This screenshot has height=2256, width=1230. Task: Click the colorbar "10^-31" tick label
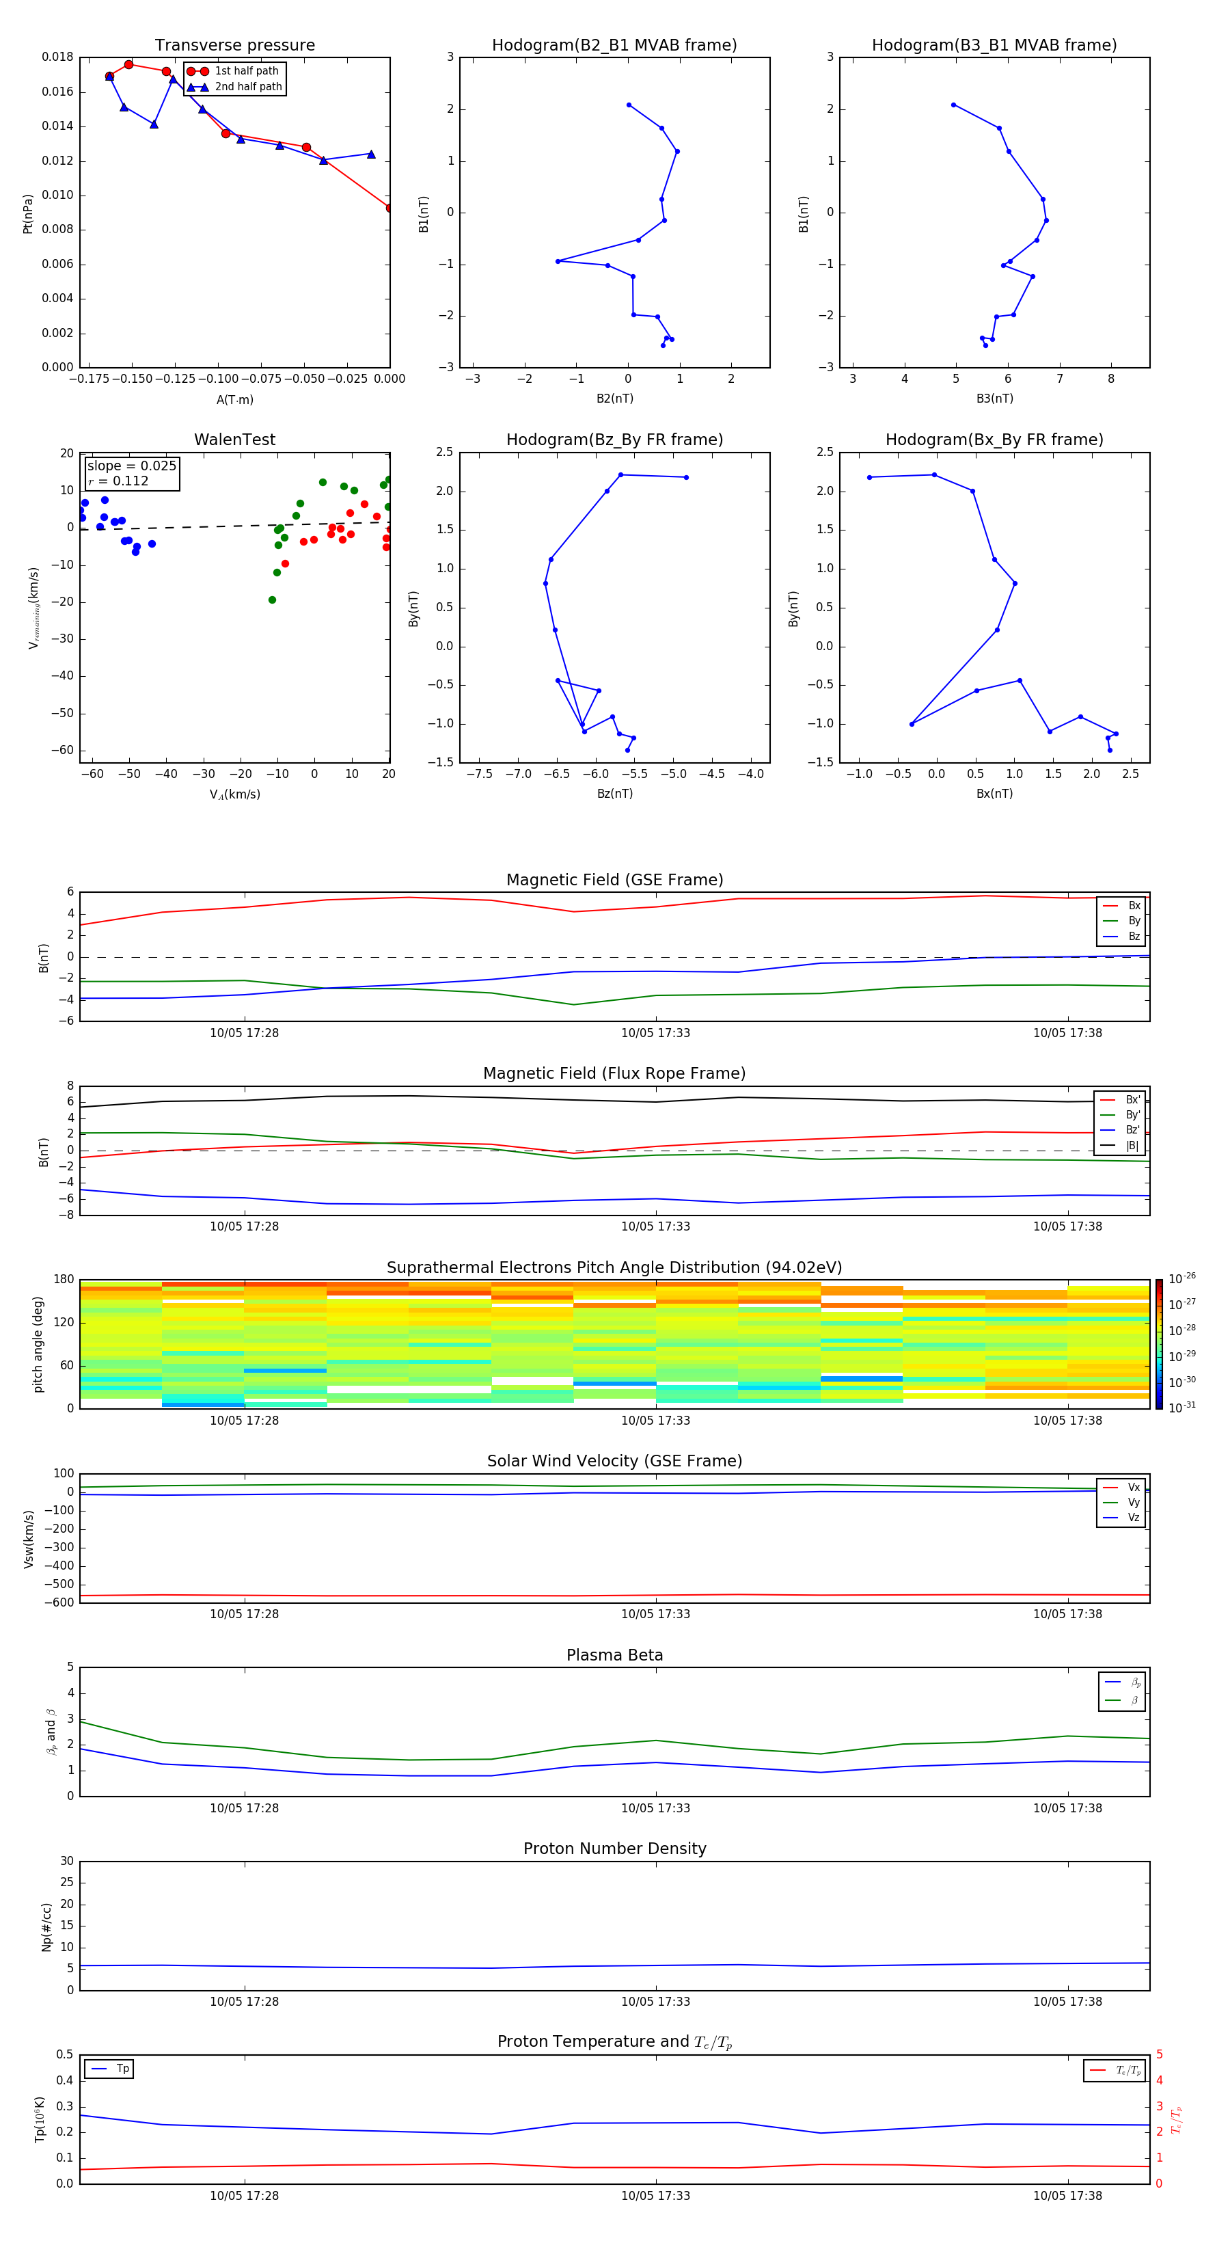tap(1182, 1408)
